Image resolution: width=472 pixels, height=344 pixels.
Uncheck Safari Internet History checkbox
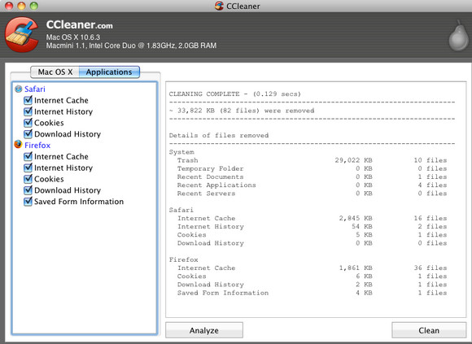point(28,111)
